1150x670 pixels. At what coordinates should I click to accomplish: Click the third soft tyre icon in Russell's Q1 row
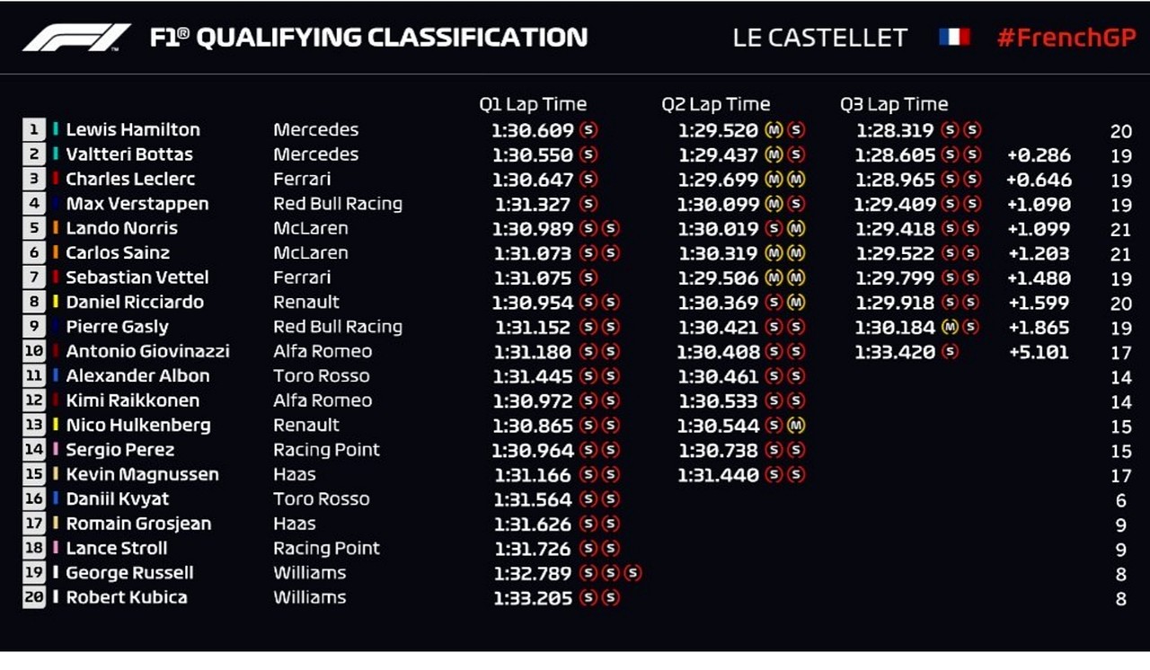tap(632, 573)
